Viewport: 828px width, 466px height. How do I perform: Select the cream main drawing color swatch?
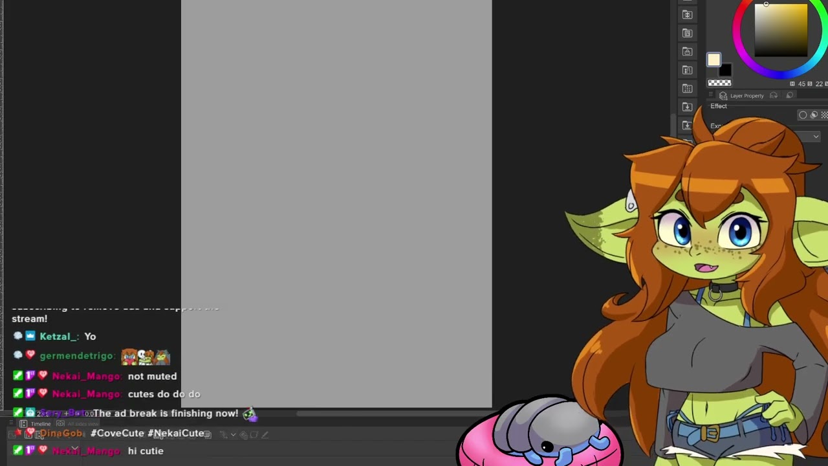(x=714, y=60)
